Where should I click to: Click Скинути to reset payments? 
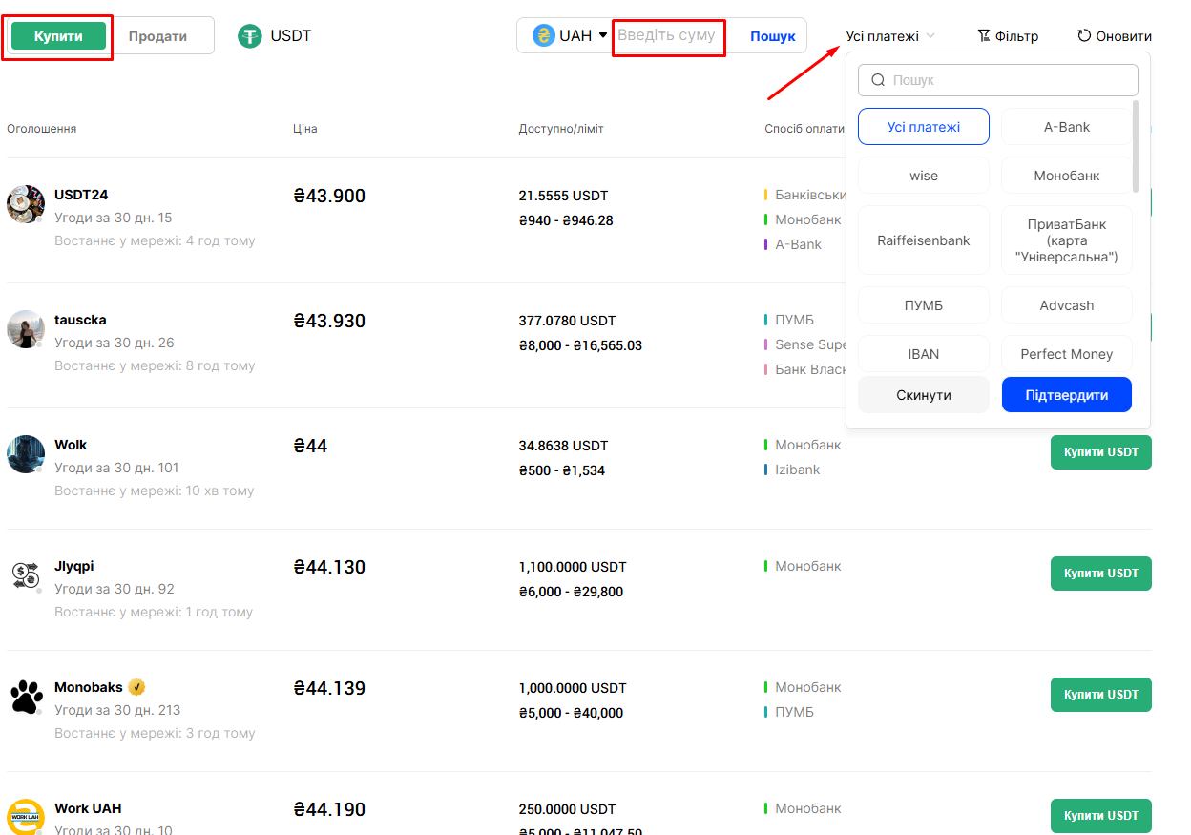coord(924,395)
